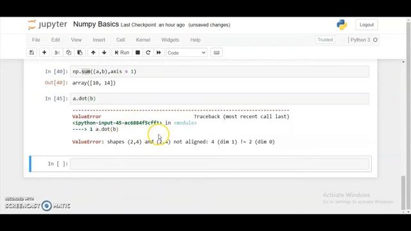Click the Last Checkpoint text
Screen dimensions: 411x231
pos(153,25)
